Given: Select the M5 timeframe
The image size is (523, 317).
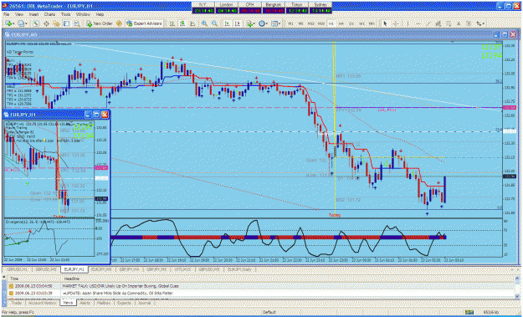Looking at the screenshot, I should (x=301, y=23).
